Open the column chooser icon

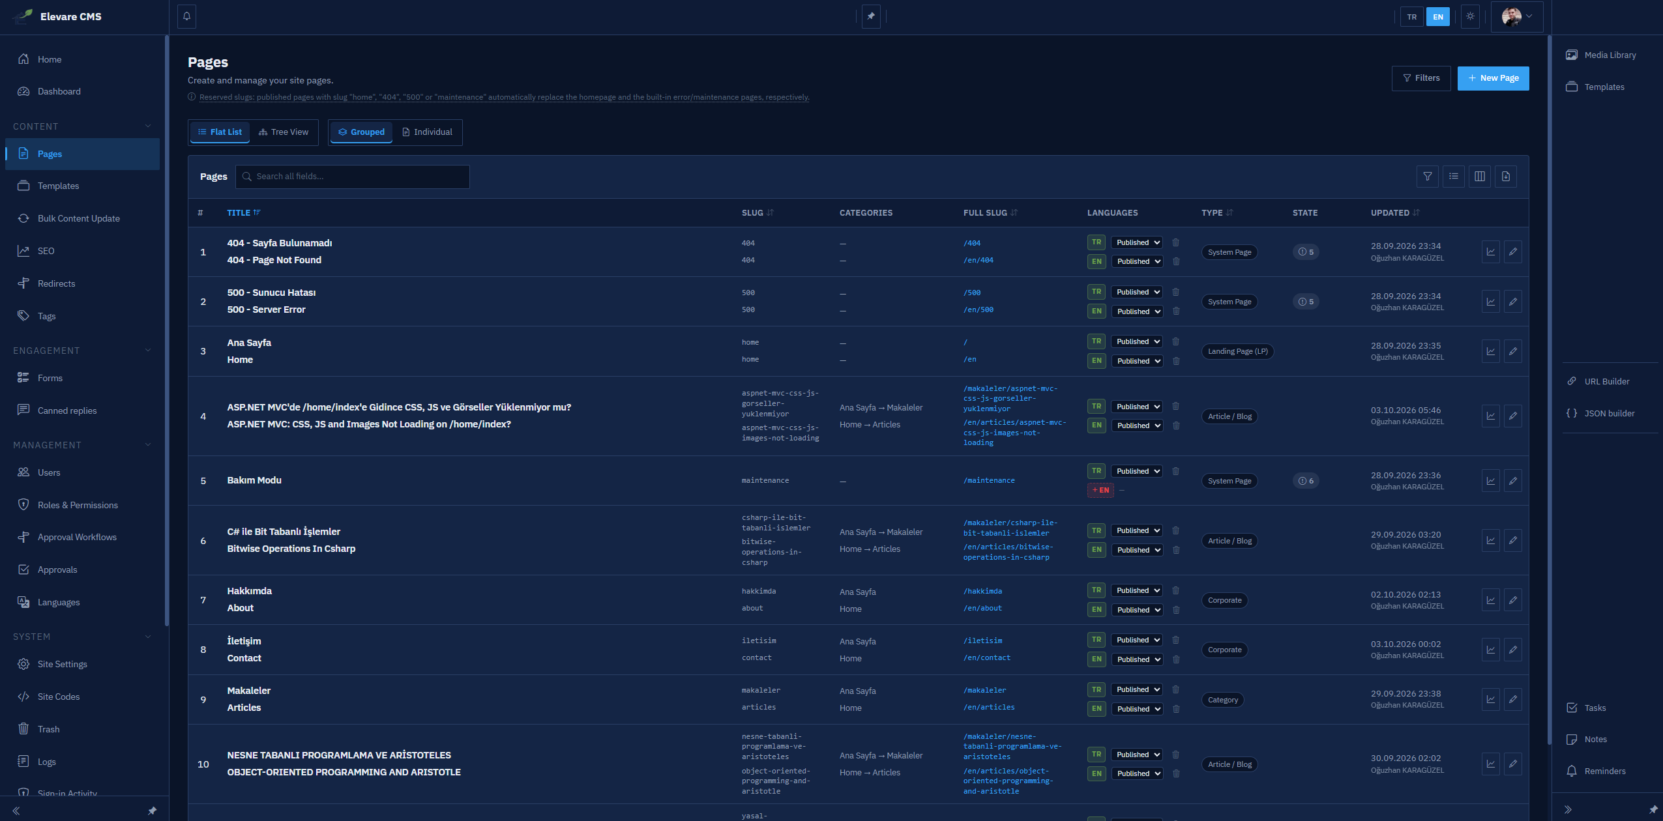click(x=1480, y=177)
